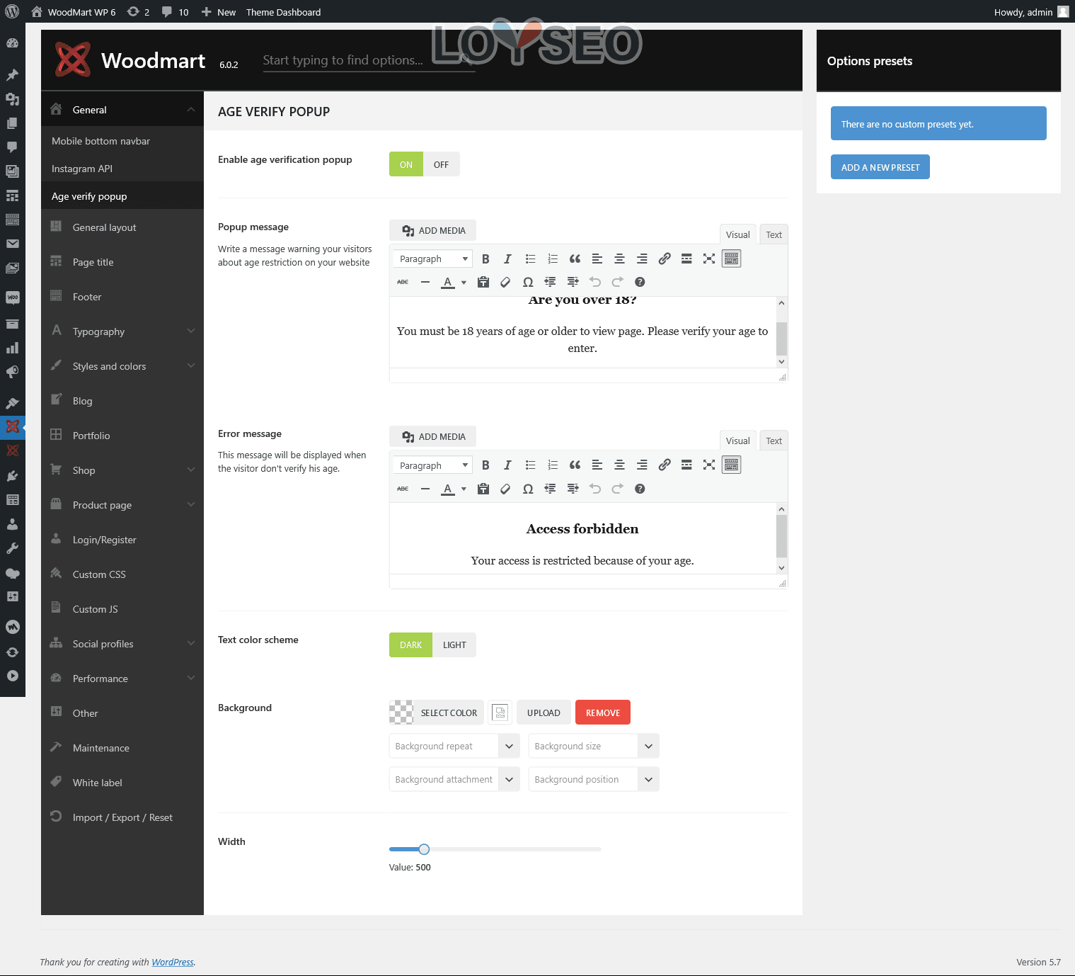Open Background repeat dropdown
This screenshot has width=1075, height=976.
pyautogui.click(x=454, y=746)
